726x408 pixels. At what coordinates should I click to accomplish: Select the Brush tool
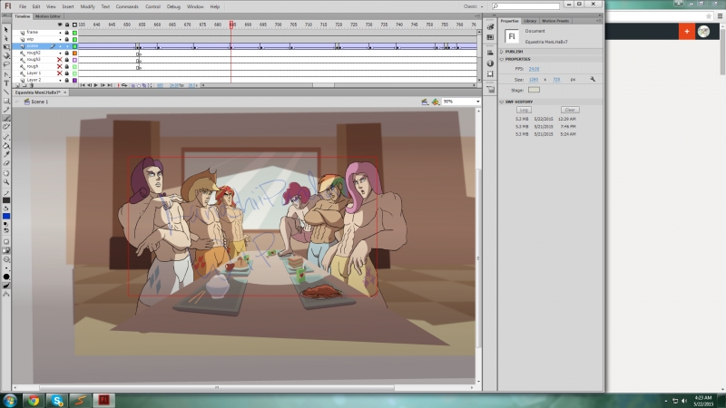(x=6, y=119)
